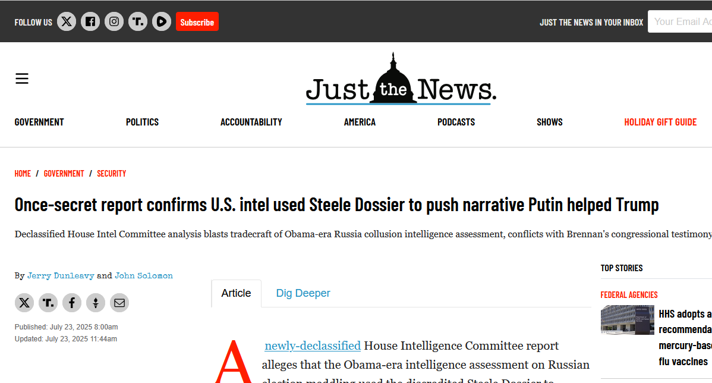This screenshot has width=712, height=383.
Task: Click the microphone share icon below the byline
Action: pos(95,303)
